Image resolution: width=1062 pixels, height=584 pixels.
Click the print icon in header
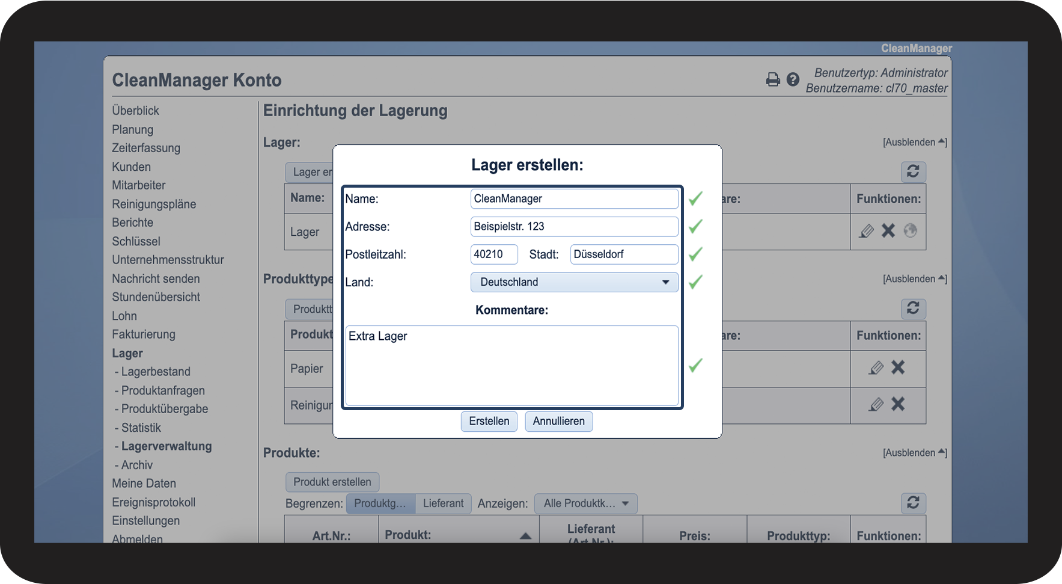coord(773,79)
